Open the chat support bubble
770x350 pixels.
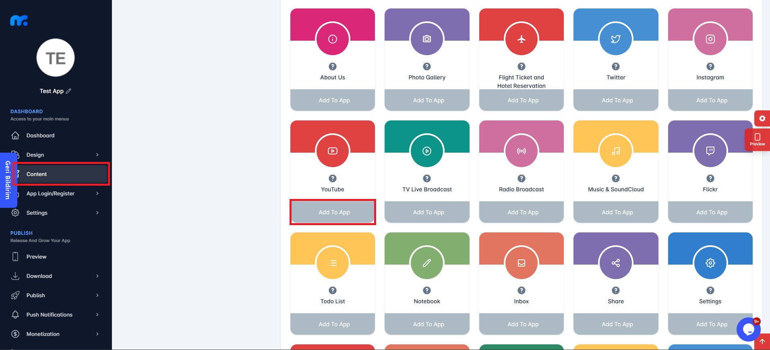[x=748, y=329]
